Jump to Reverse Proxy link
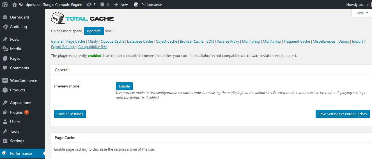The image size is (372, 159). [228, 41]
